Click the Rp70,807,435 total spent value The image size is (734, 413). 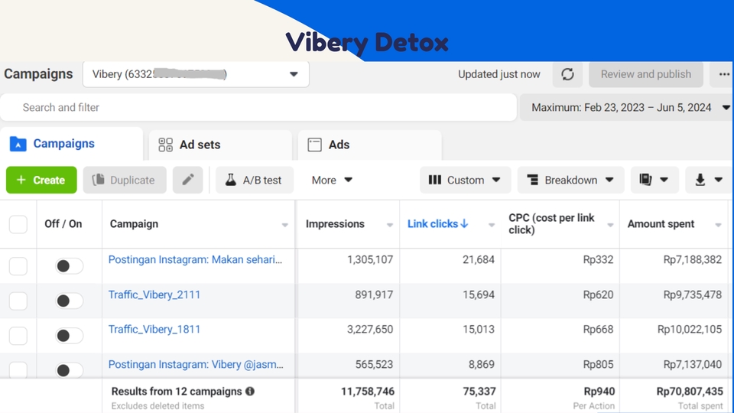pos(690,391)
